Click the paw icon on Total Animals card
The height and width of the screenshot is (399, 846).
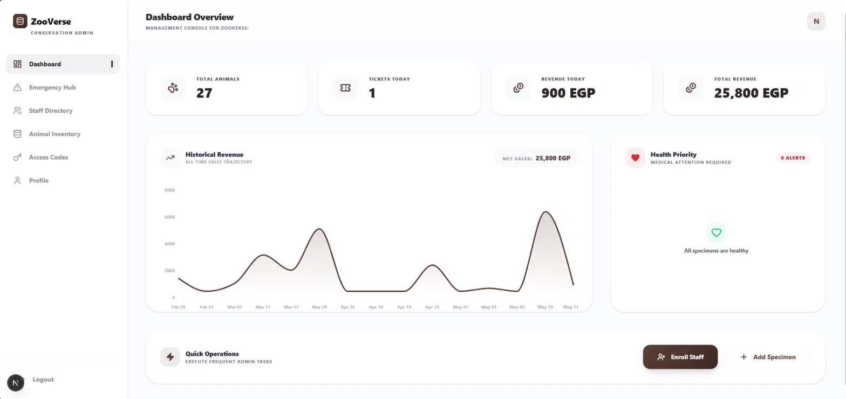[173, 88]
